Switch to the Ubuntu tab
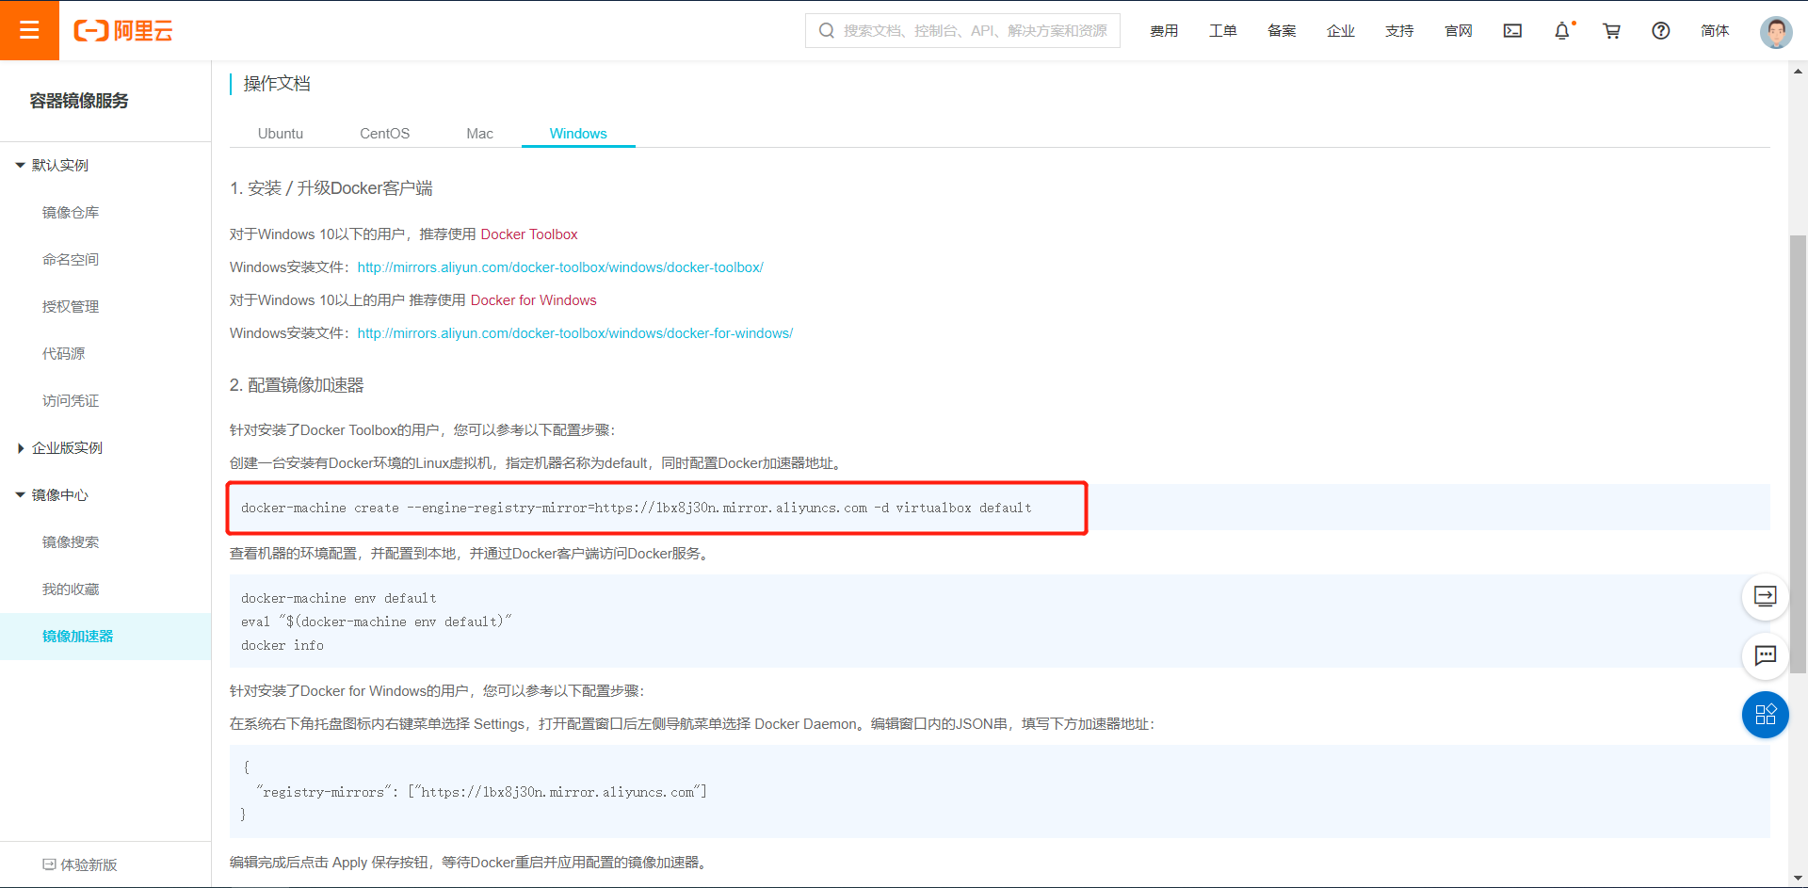The image size is (1808, 888). [x=281, y=134]
